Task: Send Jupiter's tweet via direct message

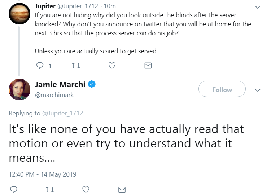Action: [x=148, y=65]
